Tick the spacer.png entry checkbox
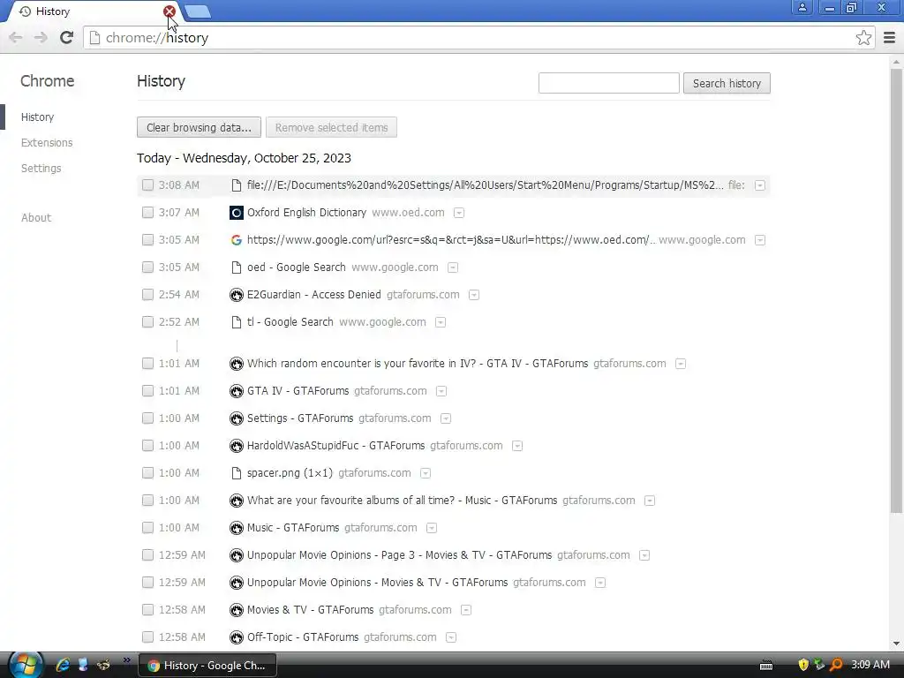 click(x=148, y=473)
